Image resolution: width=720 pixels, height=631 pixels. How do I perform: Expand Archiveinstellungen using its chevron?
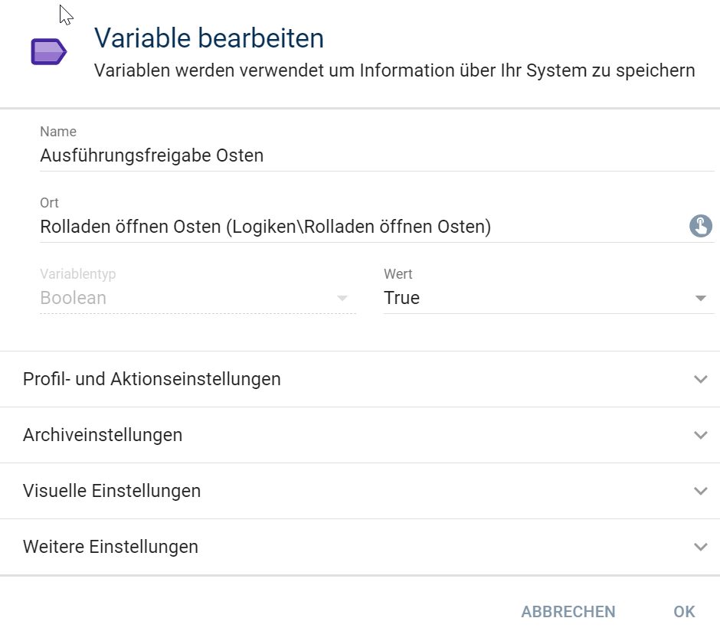(700, 435)
